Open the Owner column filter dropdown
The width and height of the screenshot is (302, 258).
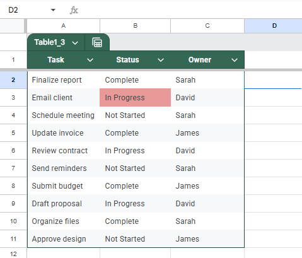235,60
